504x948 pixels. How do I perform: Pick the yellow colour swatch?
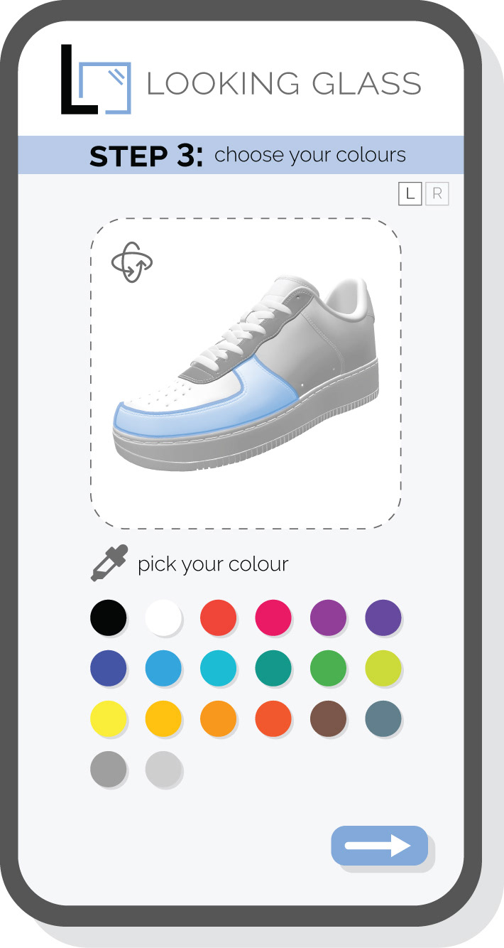109,720
